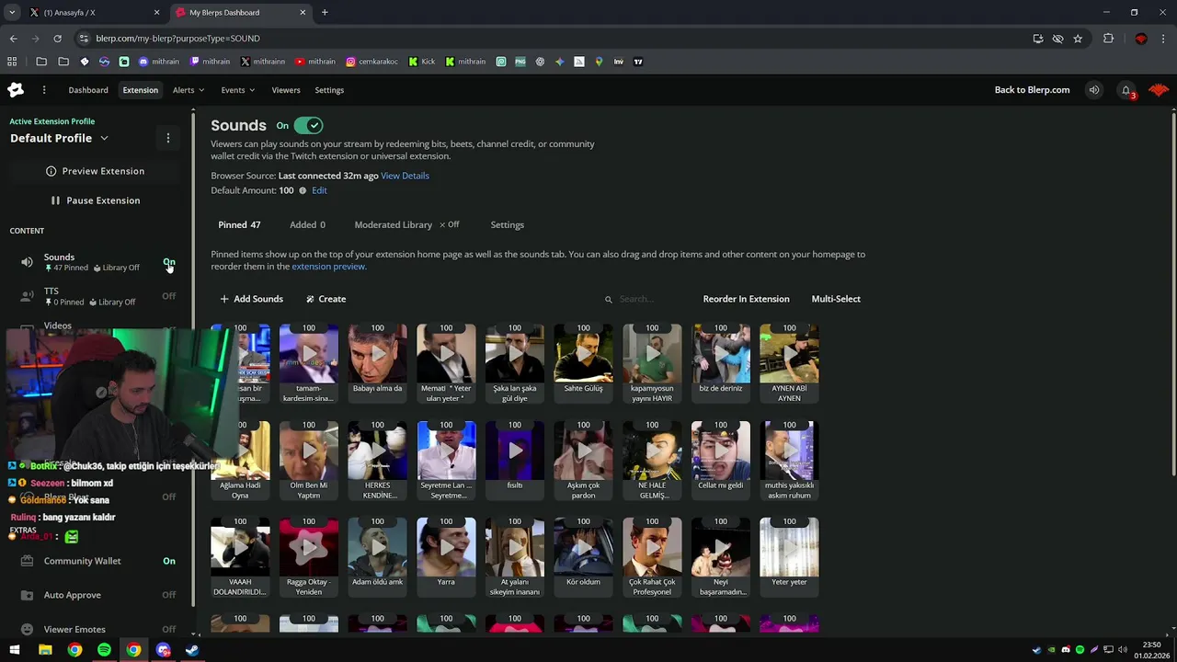
Task: Open the extension preview link
Action: [x=328, y=267]
